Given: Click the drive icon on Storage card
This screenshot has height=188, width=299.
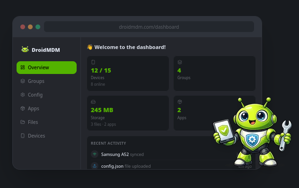Looking at the screenshot, I should 93,102.
